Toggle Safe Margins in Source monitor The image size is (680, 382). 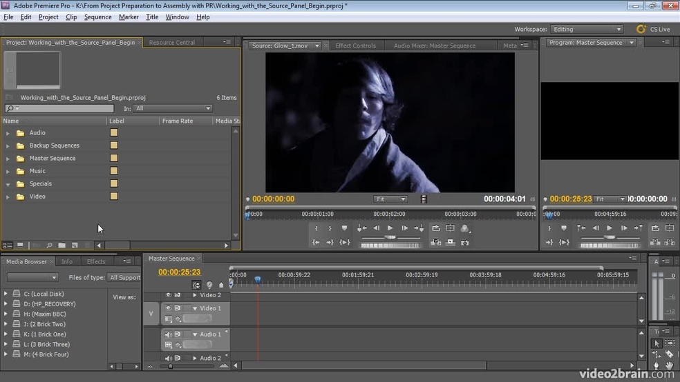450,228
